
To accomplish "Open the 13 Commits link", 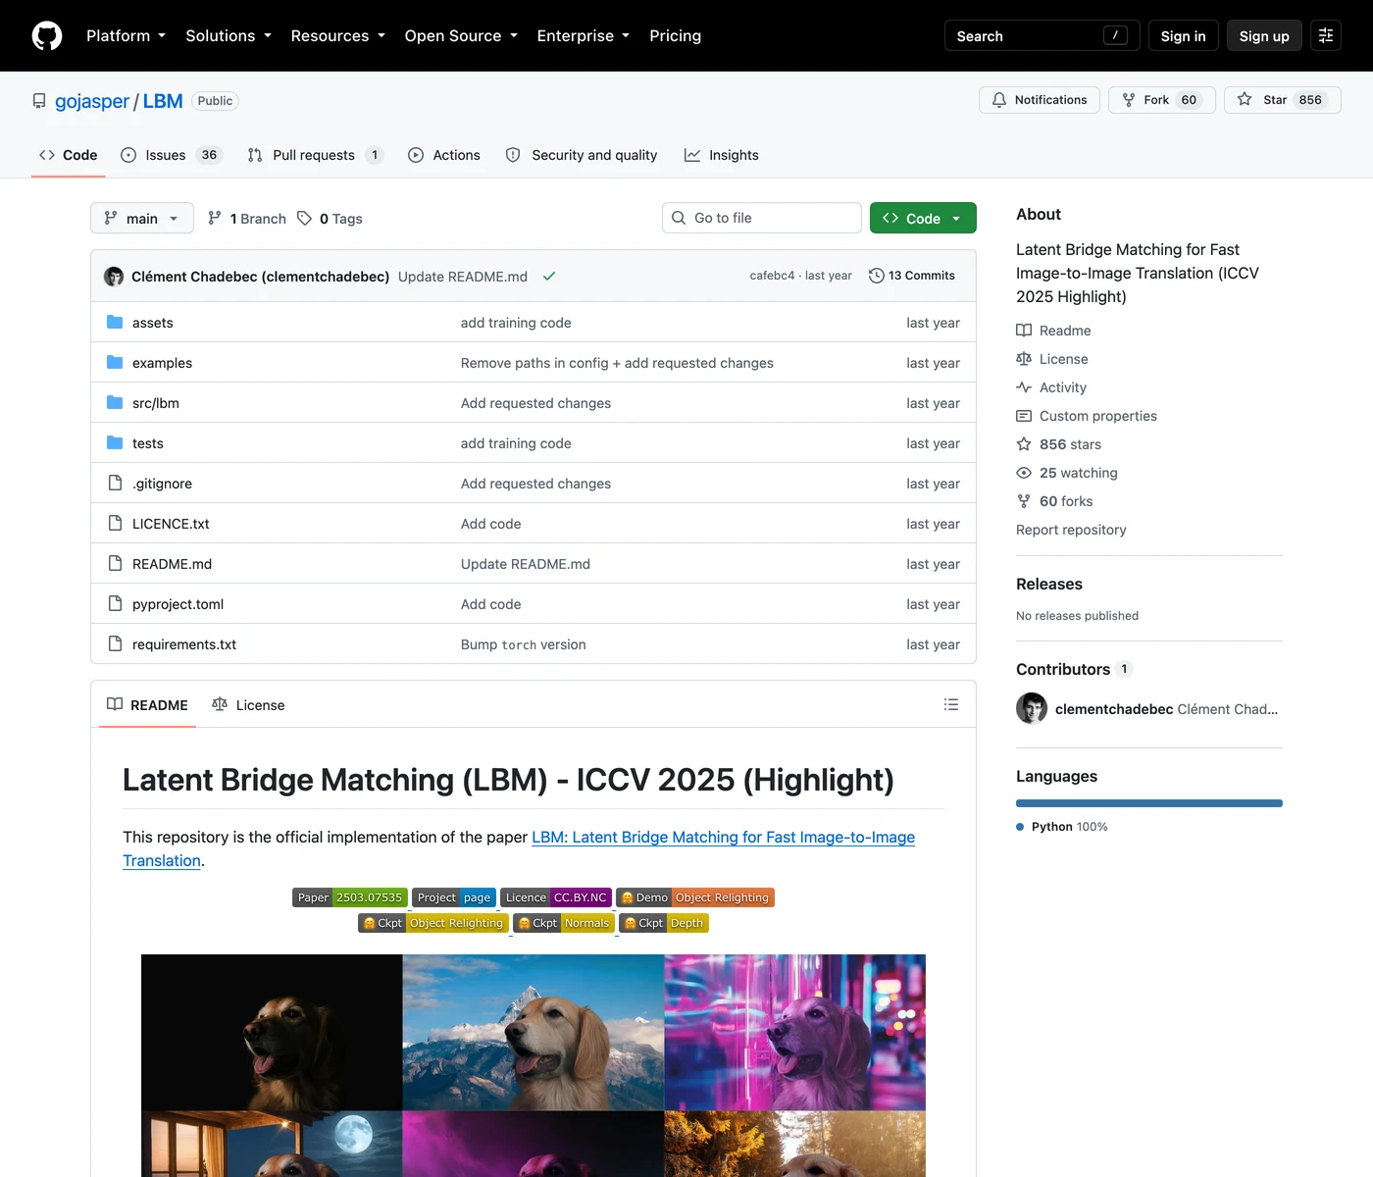I will click(912, 276).
